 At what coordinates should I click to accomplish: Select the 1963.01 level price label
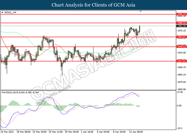pyautogui.click(x=181, y=37)
